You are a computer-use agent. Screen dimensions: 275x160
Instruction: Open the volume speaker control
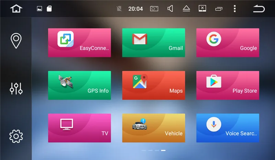pyautogui.click(x=170, y=9)
